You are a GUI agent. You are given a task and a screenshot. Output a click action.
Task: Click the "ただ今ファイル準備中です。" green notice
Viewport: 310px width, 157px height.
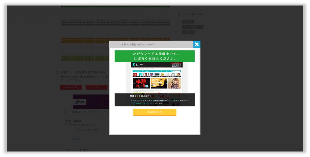(x=154, y=56)
